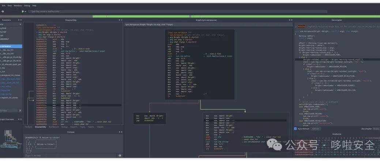Viewport: 380px width, 161px height.
Task: Execute console command with the arrow button
Action: click(x=120, y=156)
